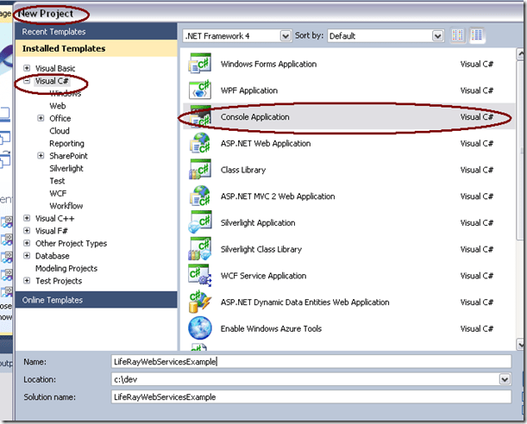The image size is (527, 424).
Task: Switch to medium icons list view
Action: coord(477,35)
